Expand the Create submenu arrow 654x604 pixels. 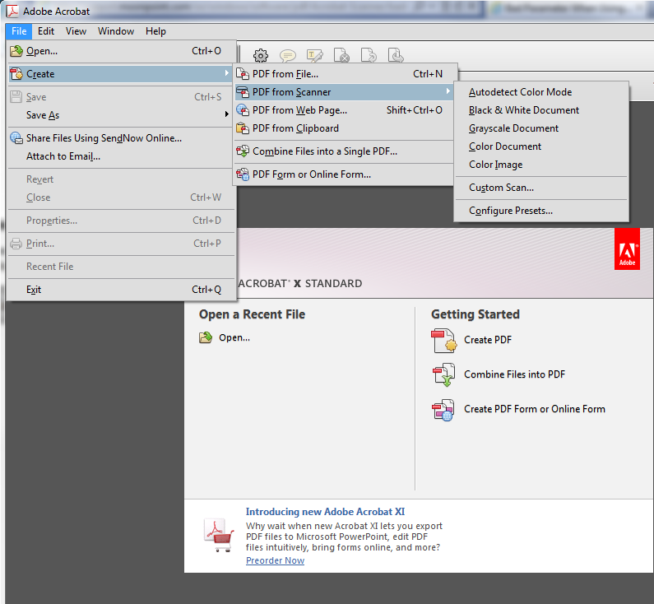pos(227,73)
